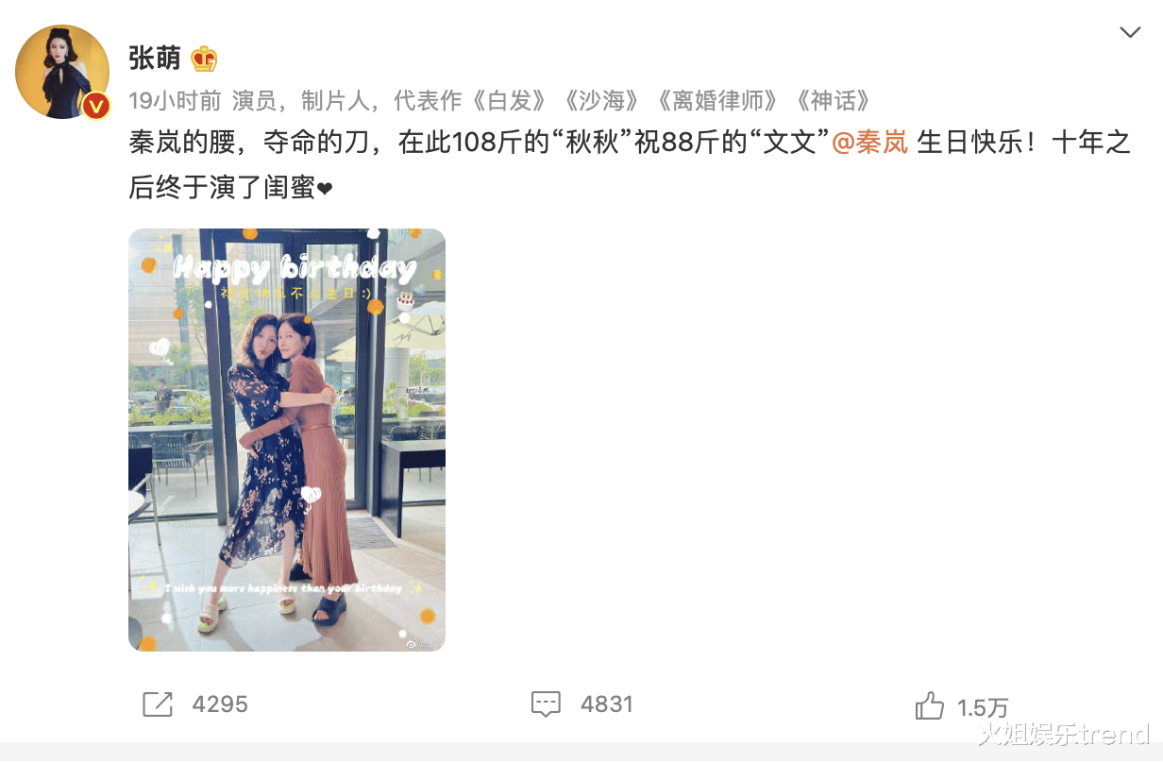Open the comments speech bubble icon
Viewport: 1163px width, 763px height.
(546, 704)
